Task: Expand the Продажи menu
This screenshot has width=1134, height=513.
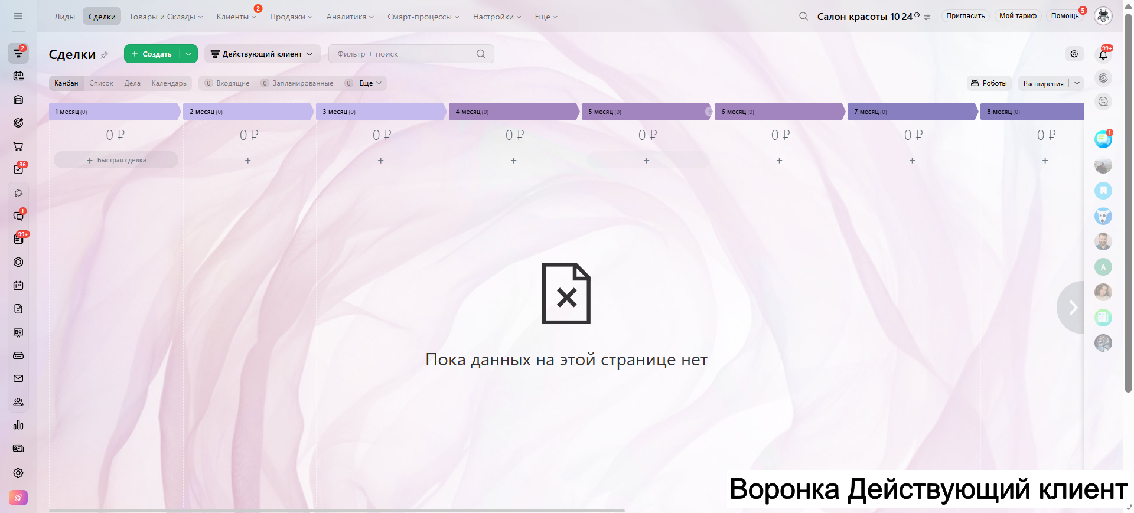Action: pyautogui.click(x=291, y=17)
